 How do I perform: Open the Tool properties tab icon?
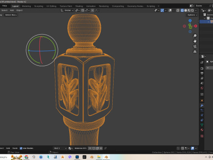(202, 62)
